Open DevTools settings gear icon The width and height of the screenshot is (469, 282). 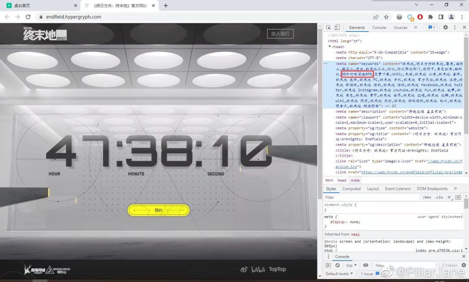point(446,27)
